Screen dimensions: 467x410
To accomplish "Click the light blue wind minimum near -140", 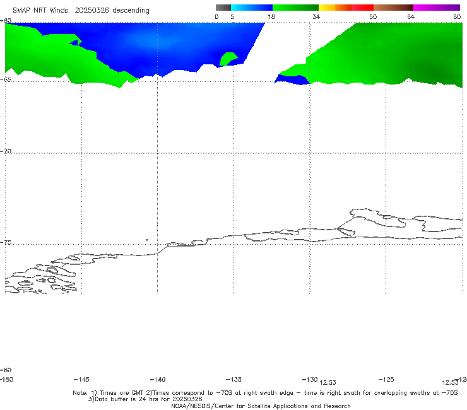I will [x=158, y=40].
